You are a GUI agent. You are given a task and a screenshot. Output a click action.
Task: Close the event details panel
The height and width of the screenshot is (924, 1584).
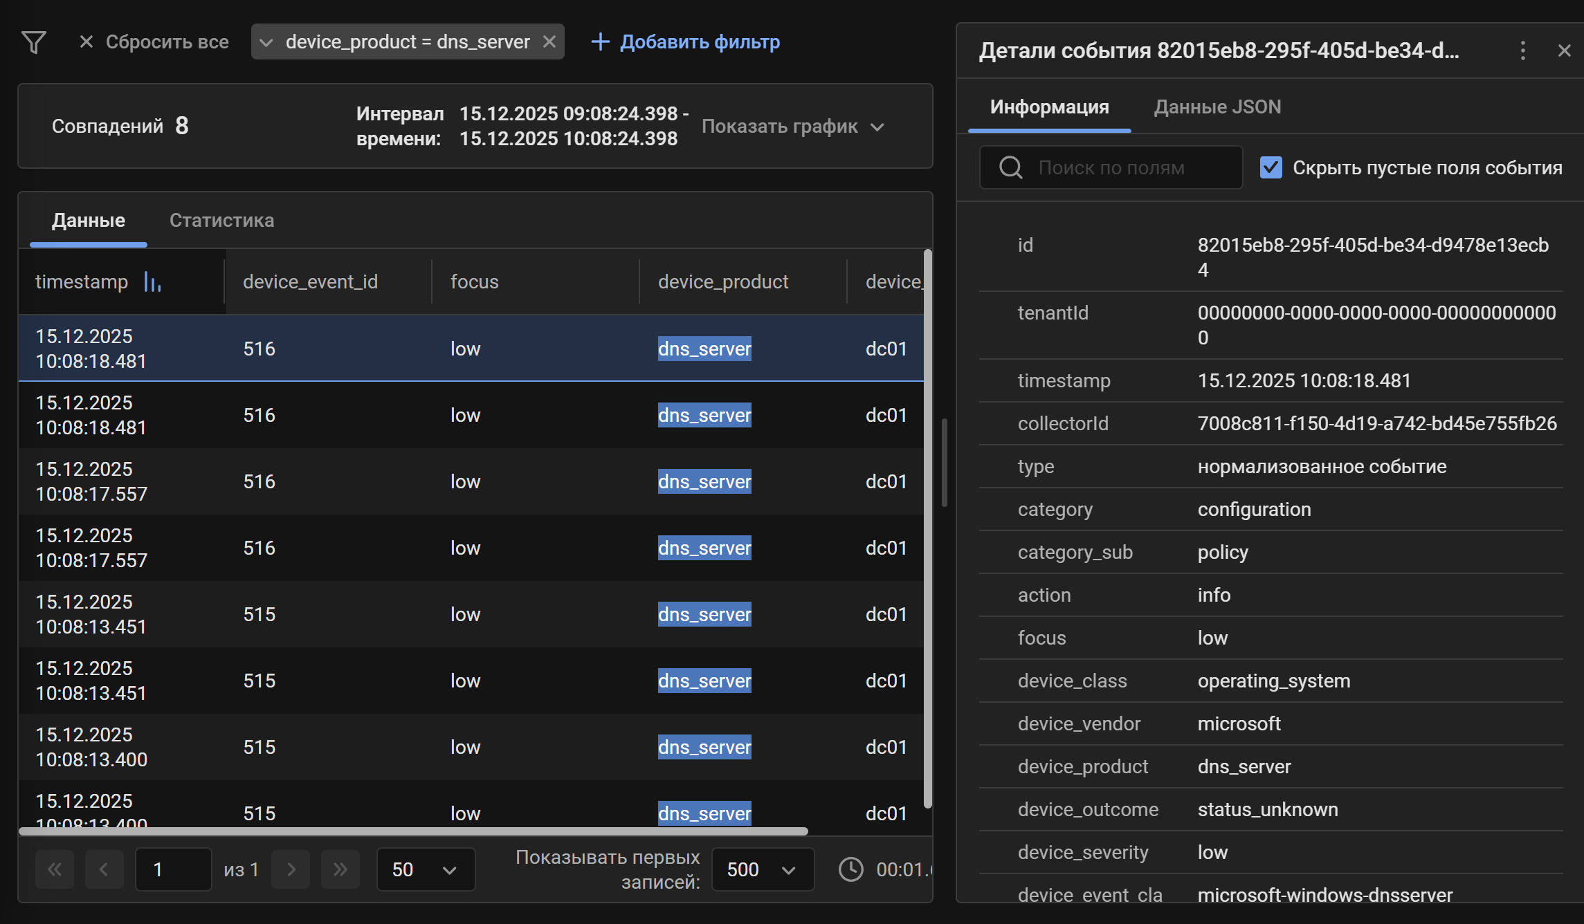pyautogui.click(x=1564, y=50)
